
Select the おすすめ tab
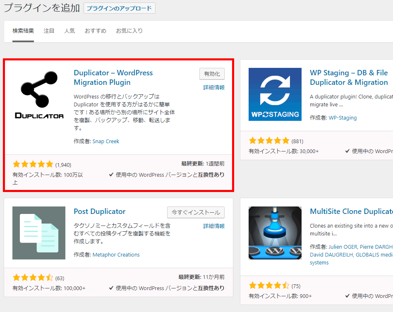click(96, 31)
